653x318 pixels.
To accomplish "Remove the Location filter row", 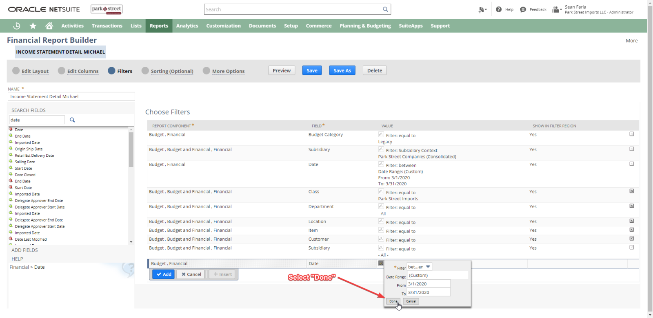I will (631, 221).
